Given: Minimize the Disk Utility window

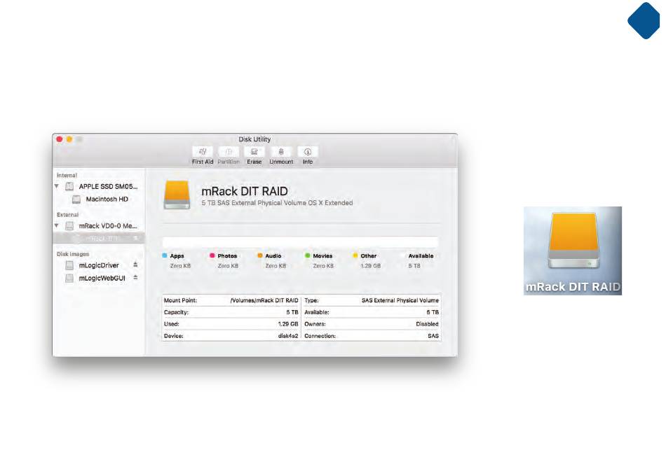Looking at the screenshot, I should click(69, 139).
